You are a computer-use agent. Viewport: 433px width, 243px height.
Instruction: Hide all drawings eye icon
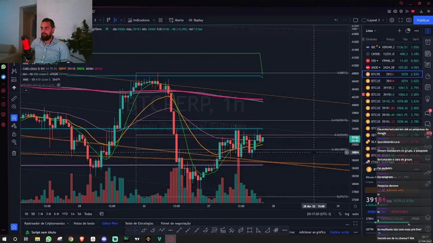(x=14, y=142)
